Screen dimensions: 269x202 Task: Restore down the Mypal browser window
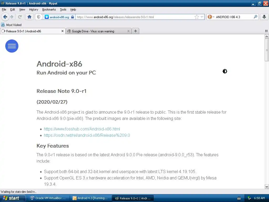(259, 3)
